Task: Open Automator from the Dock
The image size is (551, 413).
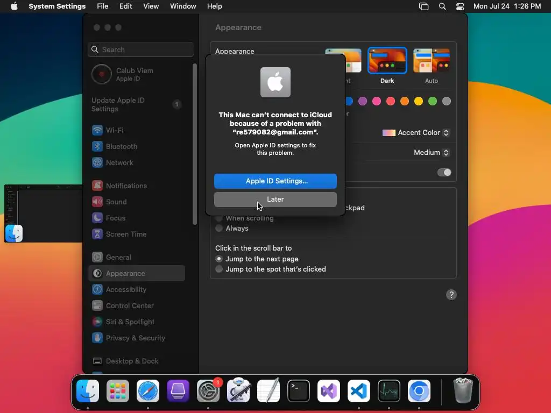Action: (238, 390)
